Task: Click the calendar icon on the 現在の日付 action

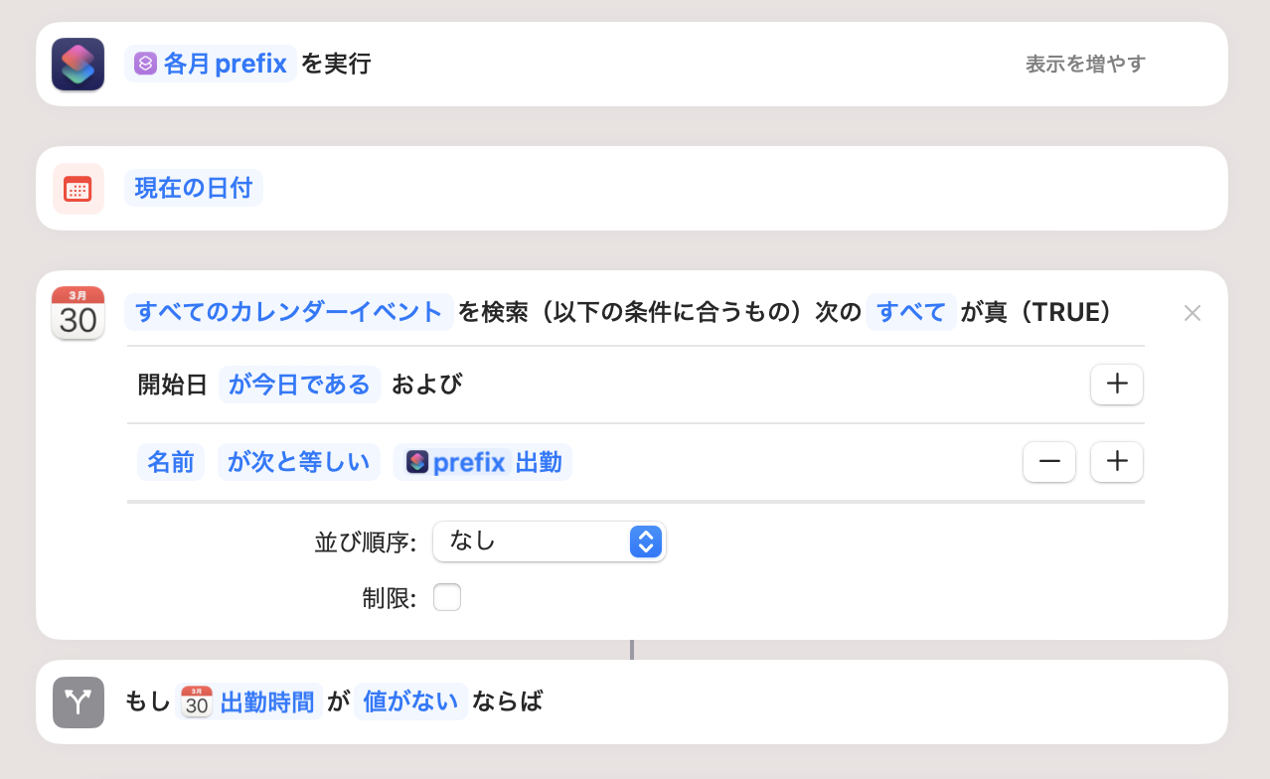Action: 79,188
